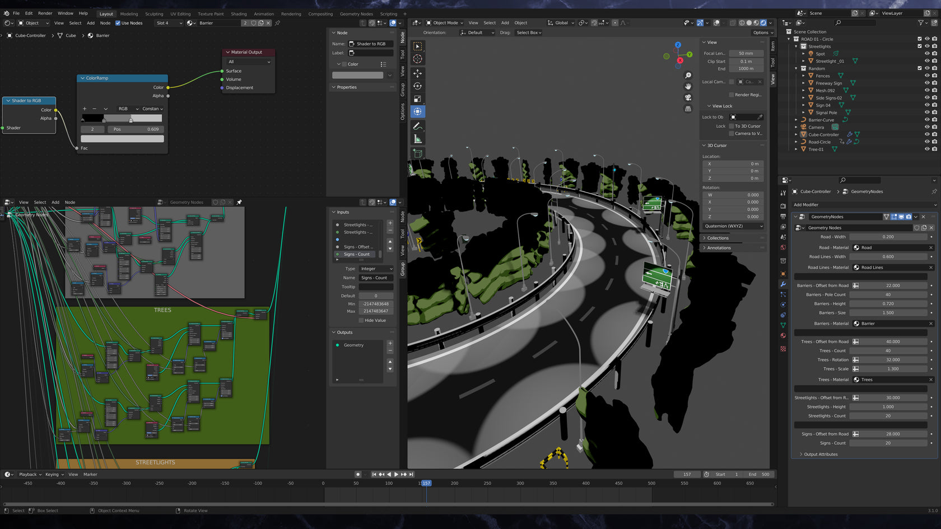This screenshot has width=941, height=529.
Task: Enable snapping with the magnet icon
Action: 583,23
